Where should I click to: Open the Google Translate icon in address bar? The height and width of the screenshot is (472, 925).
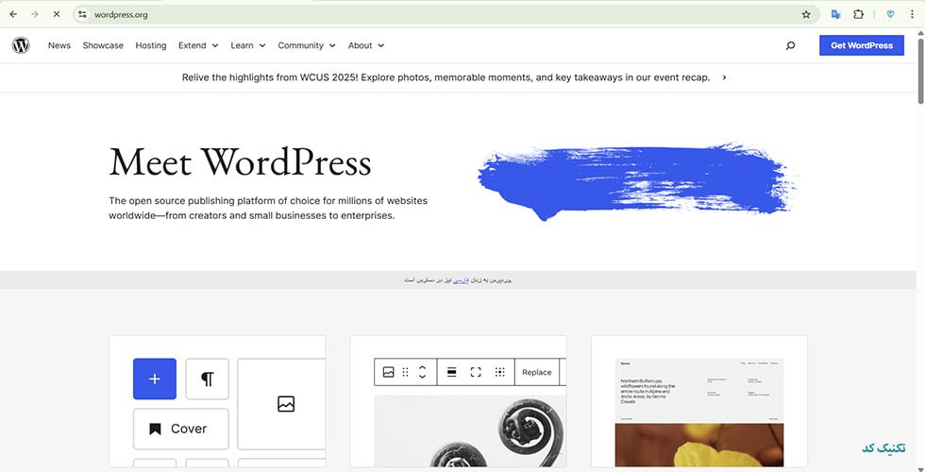pos(836,14)
